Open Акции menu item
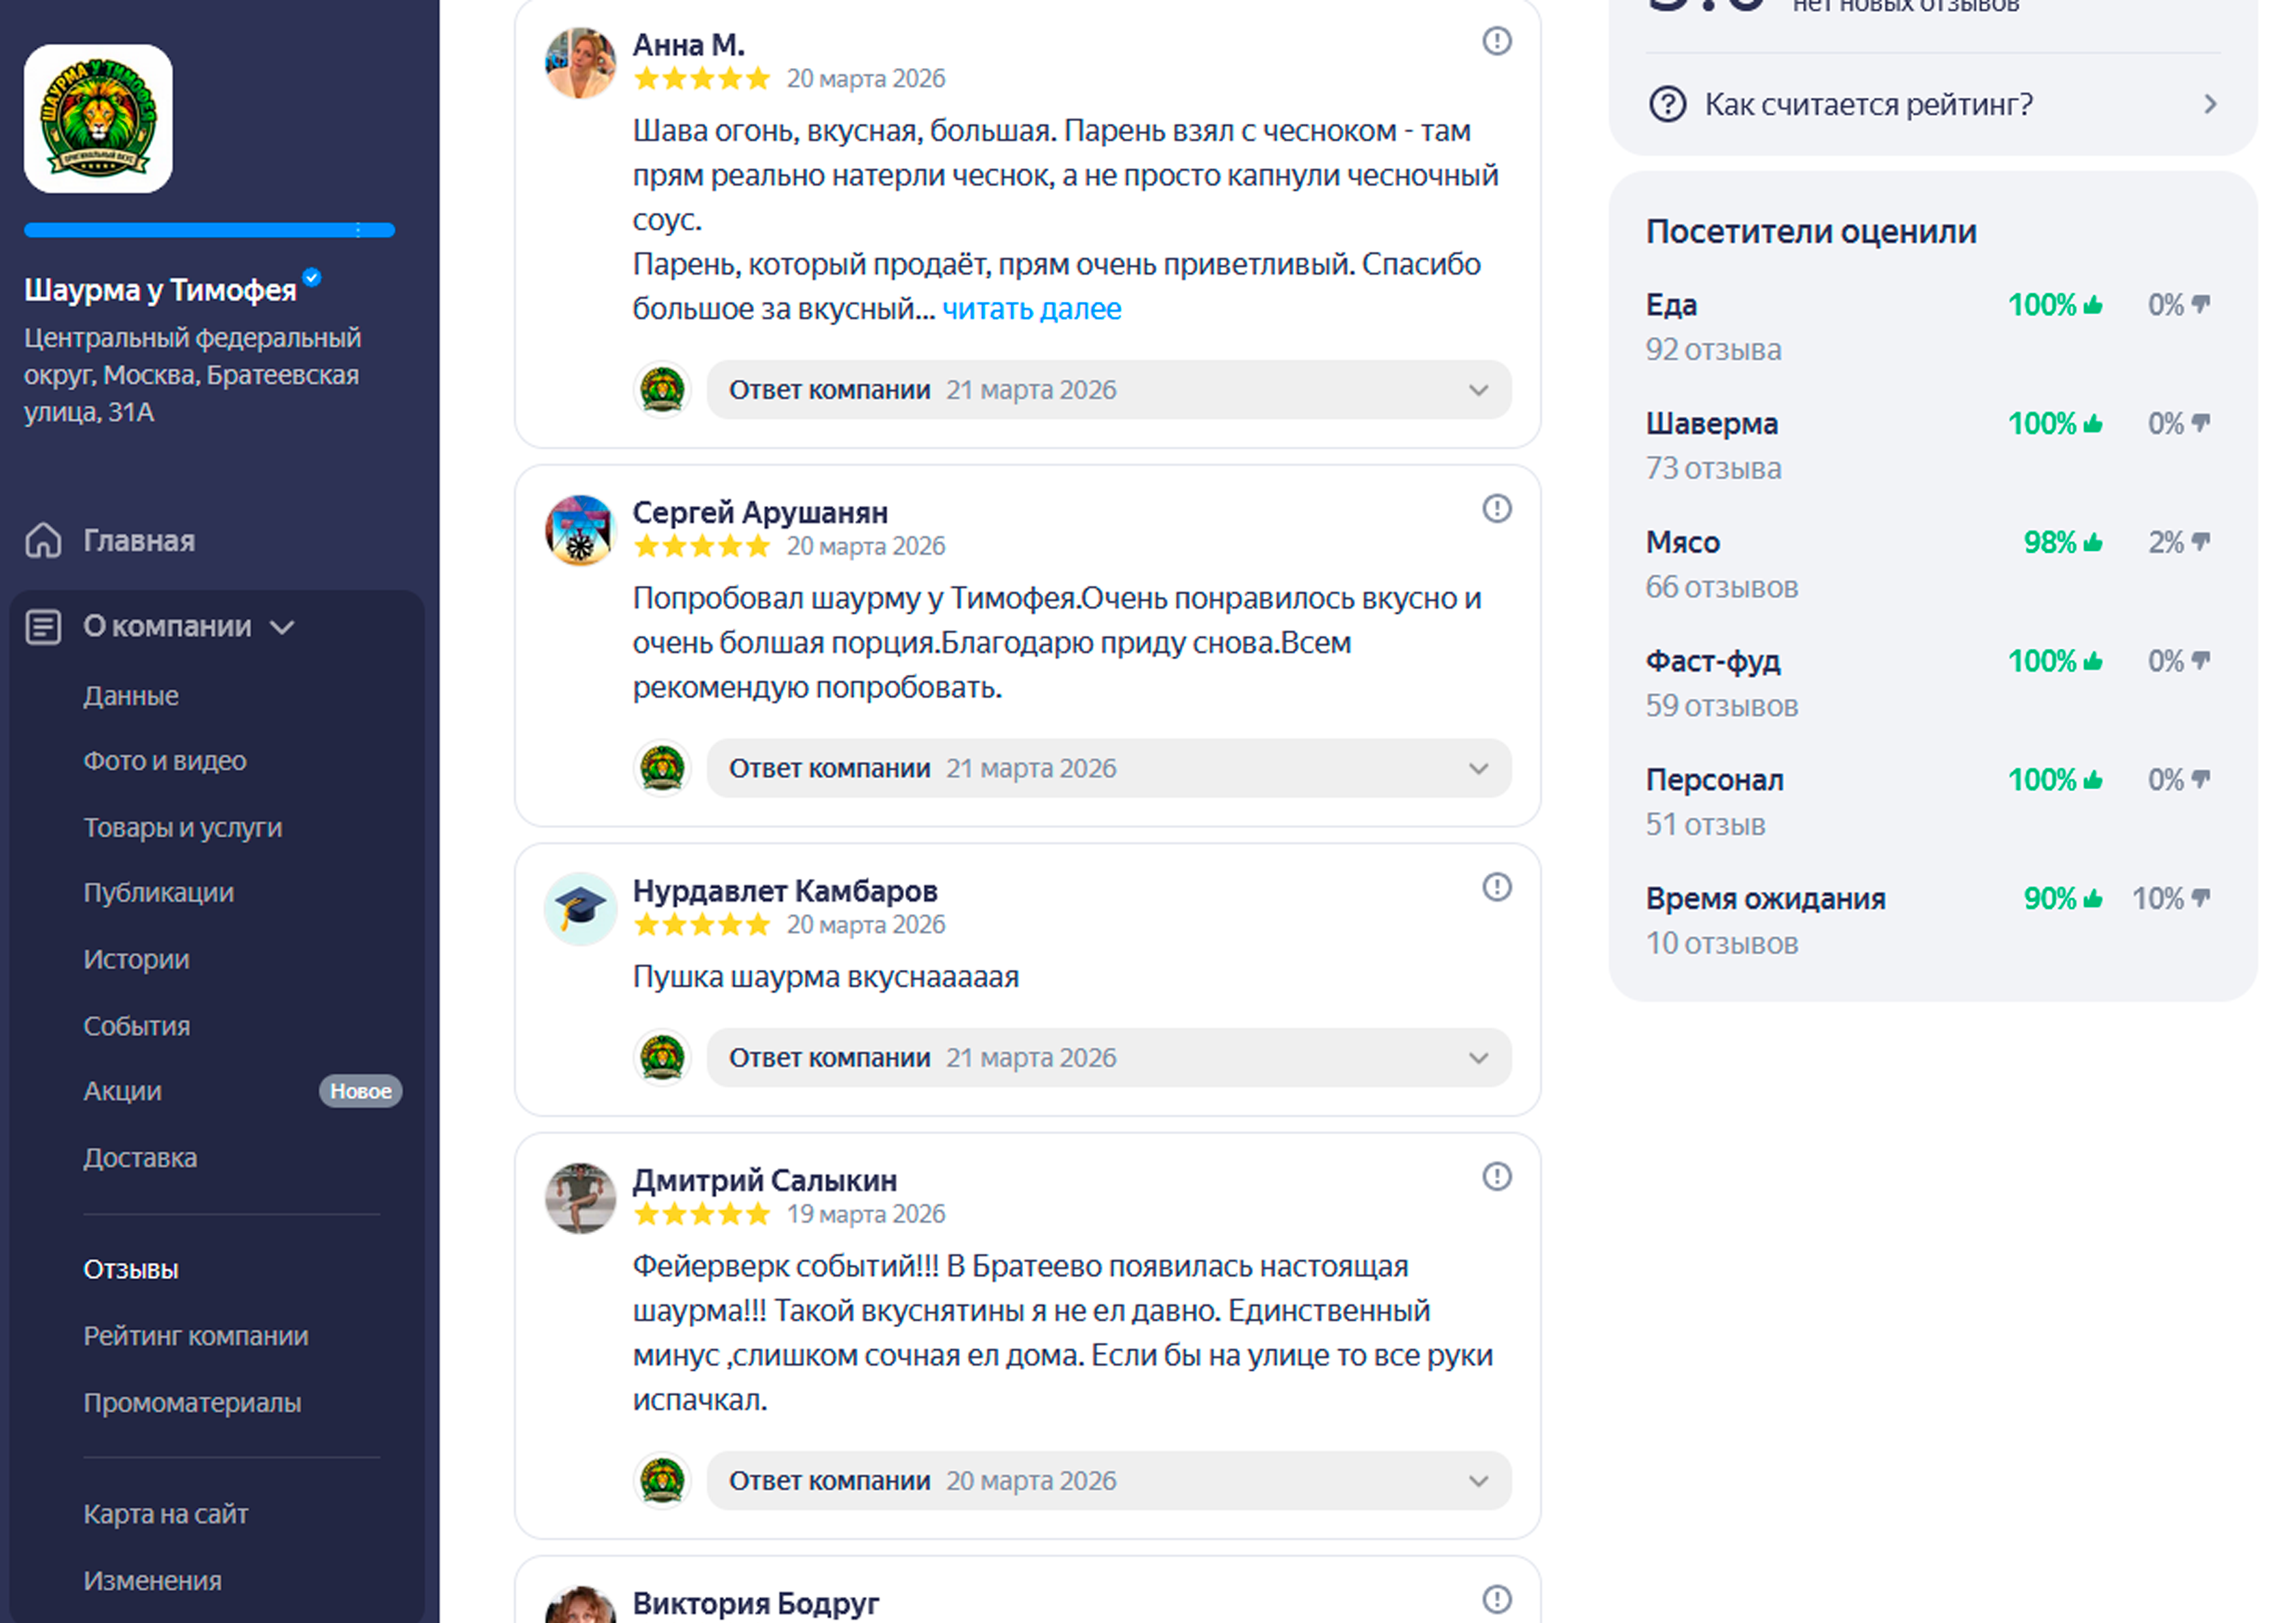Image resolution: width=2296 pixels, height=1623 pixels. 122,1091
